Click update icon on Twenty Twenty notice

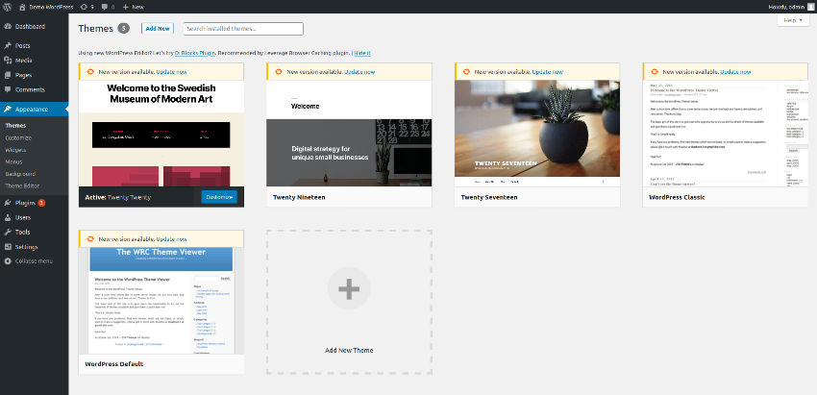point(89,72)
